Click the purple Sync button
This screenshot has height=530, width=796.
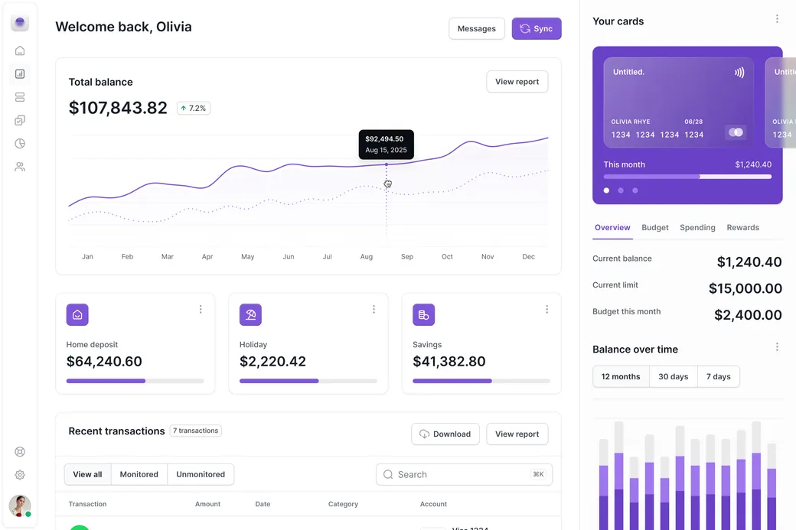[x=536, y=28]
